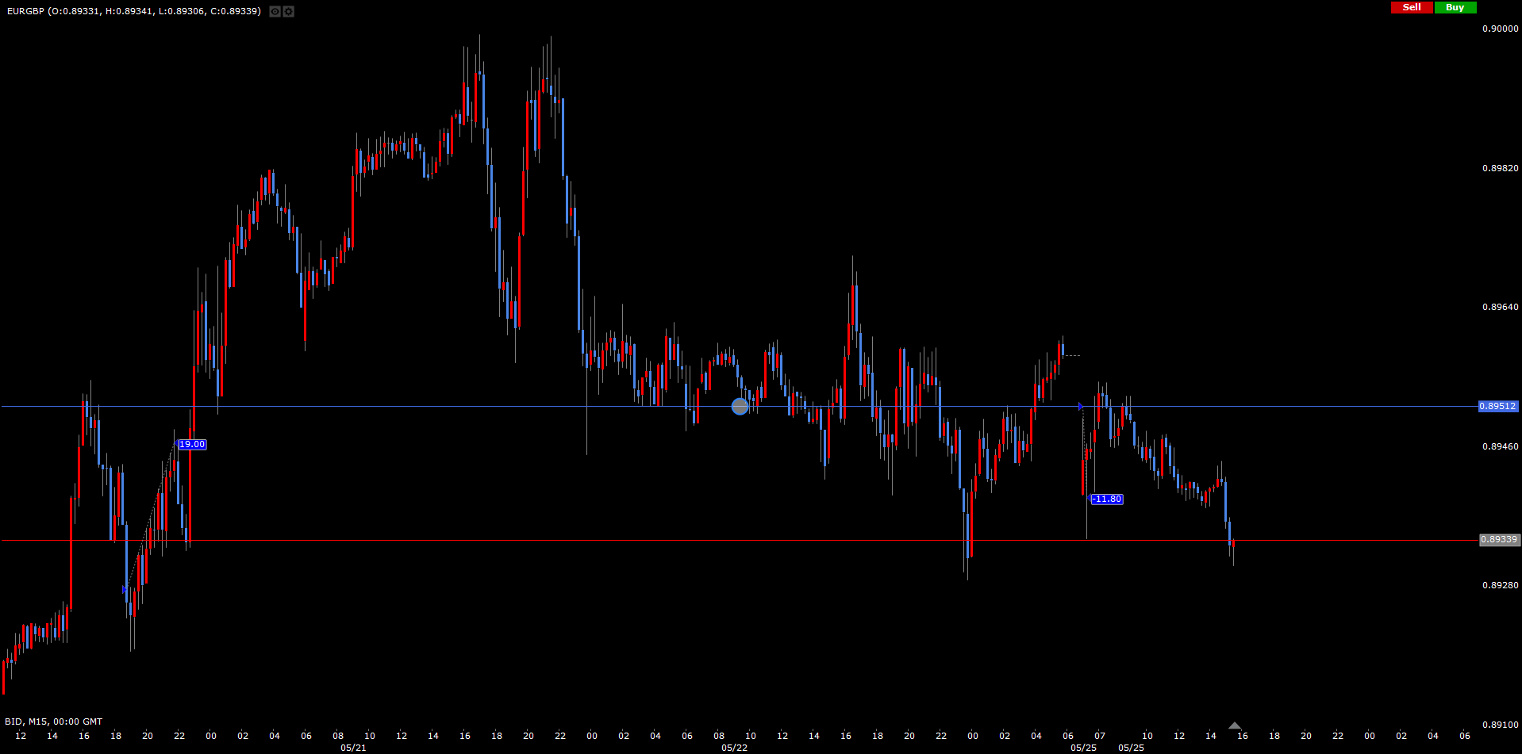Click the 05/22 date label on time axis
This screenshot has width=1522, height=754.
[734, 748]
